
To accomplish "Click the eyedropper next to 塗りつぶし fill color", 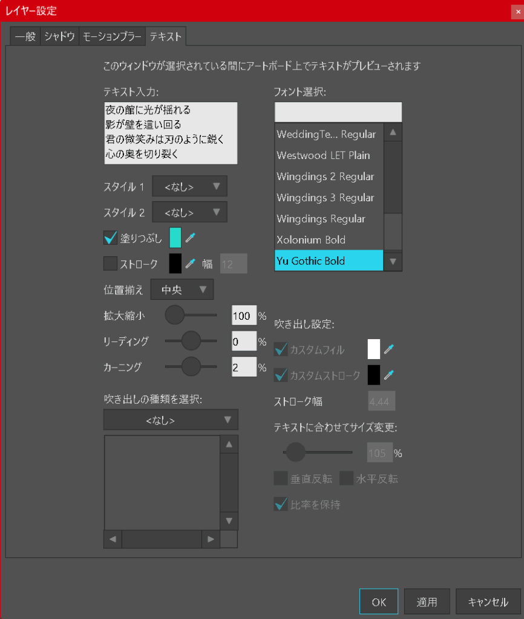I will click(191, 238).
